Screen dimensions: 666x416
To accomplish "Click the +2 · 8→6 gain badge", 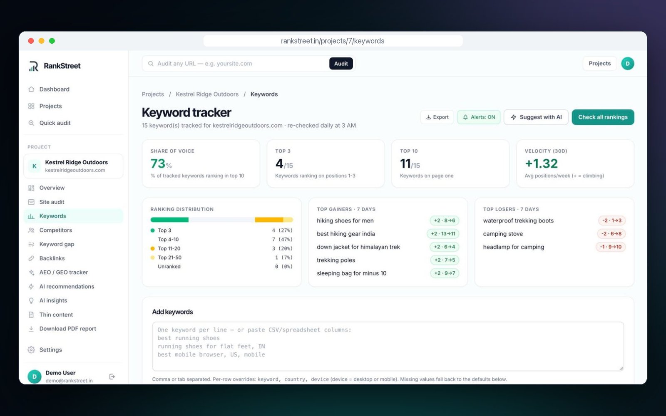I will coord(445,221).
